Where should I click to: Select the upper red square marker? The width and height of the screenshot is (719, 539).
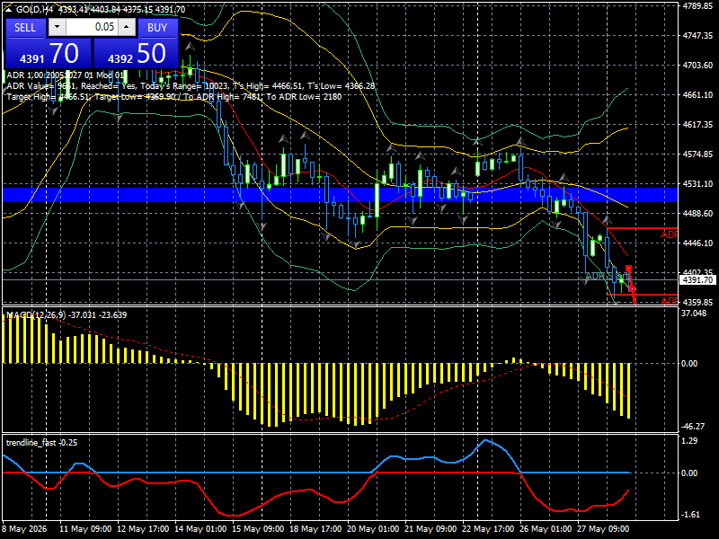(628, 268)
